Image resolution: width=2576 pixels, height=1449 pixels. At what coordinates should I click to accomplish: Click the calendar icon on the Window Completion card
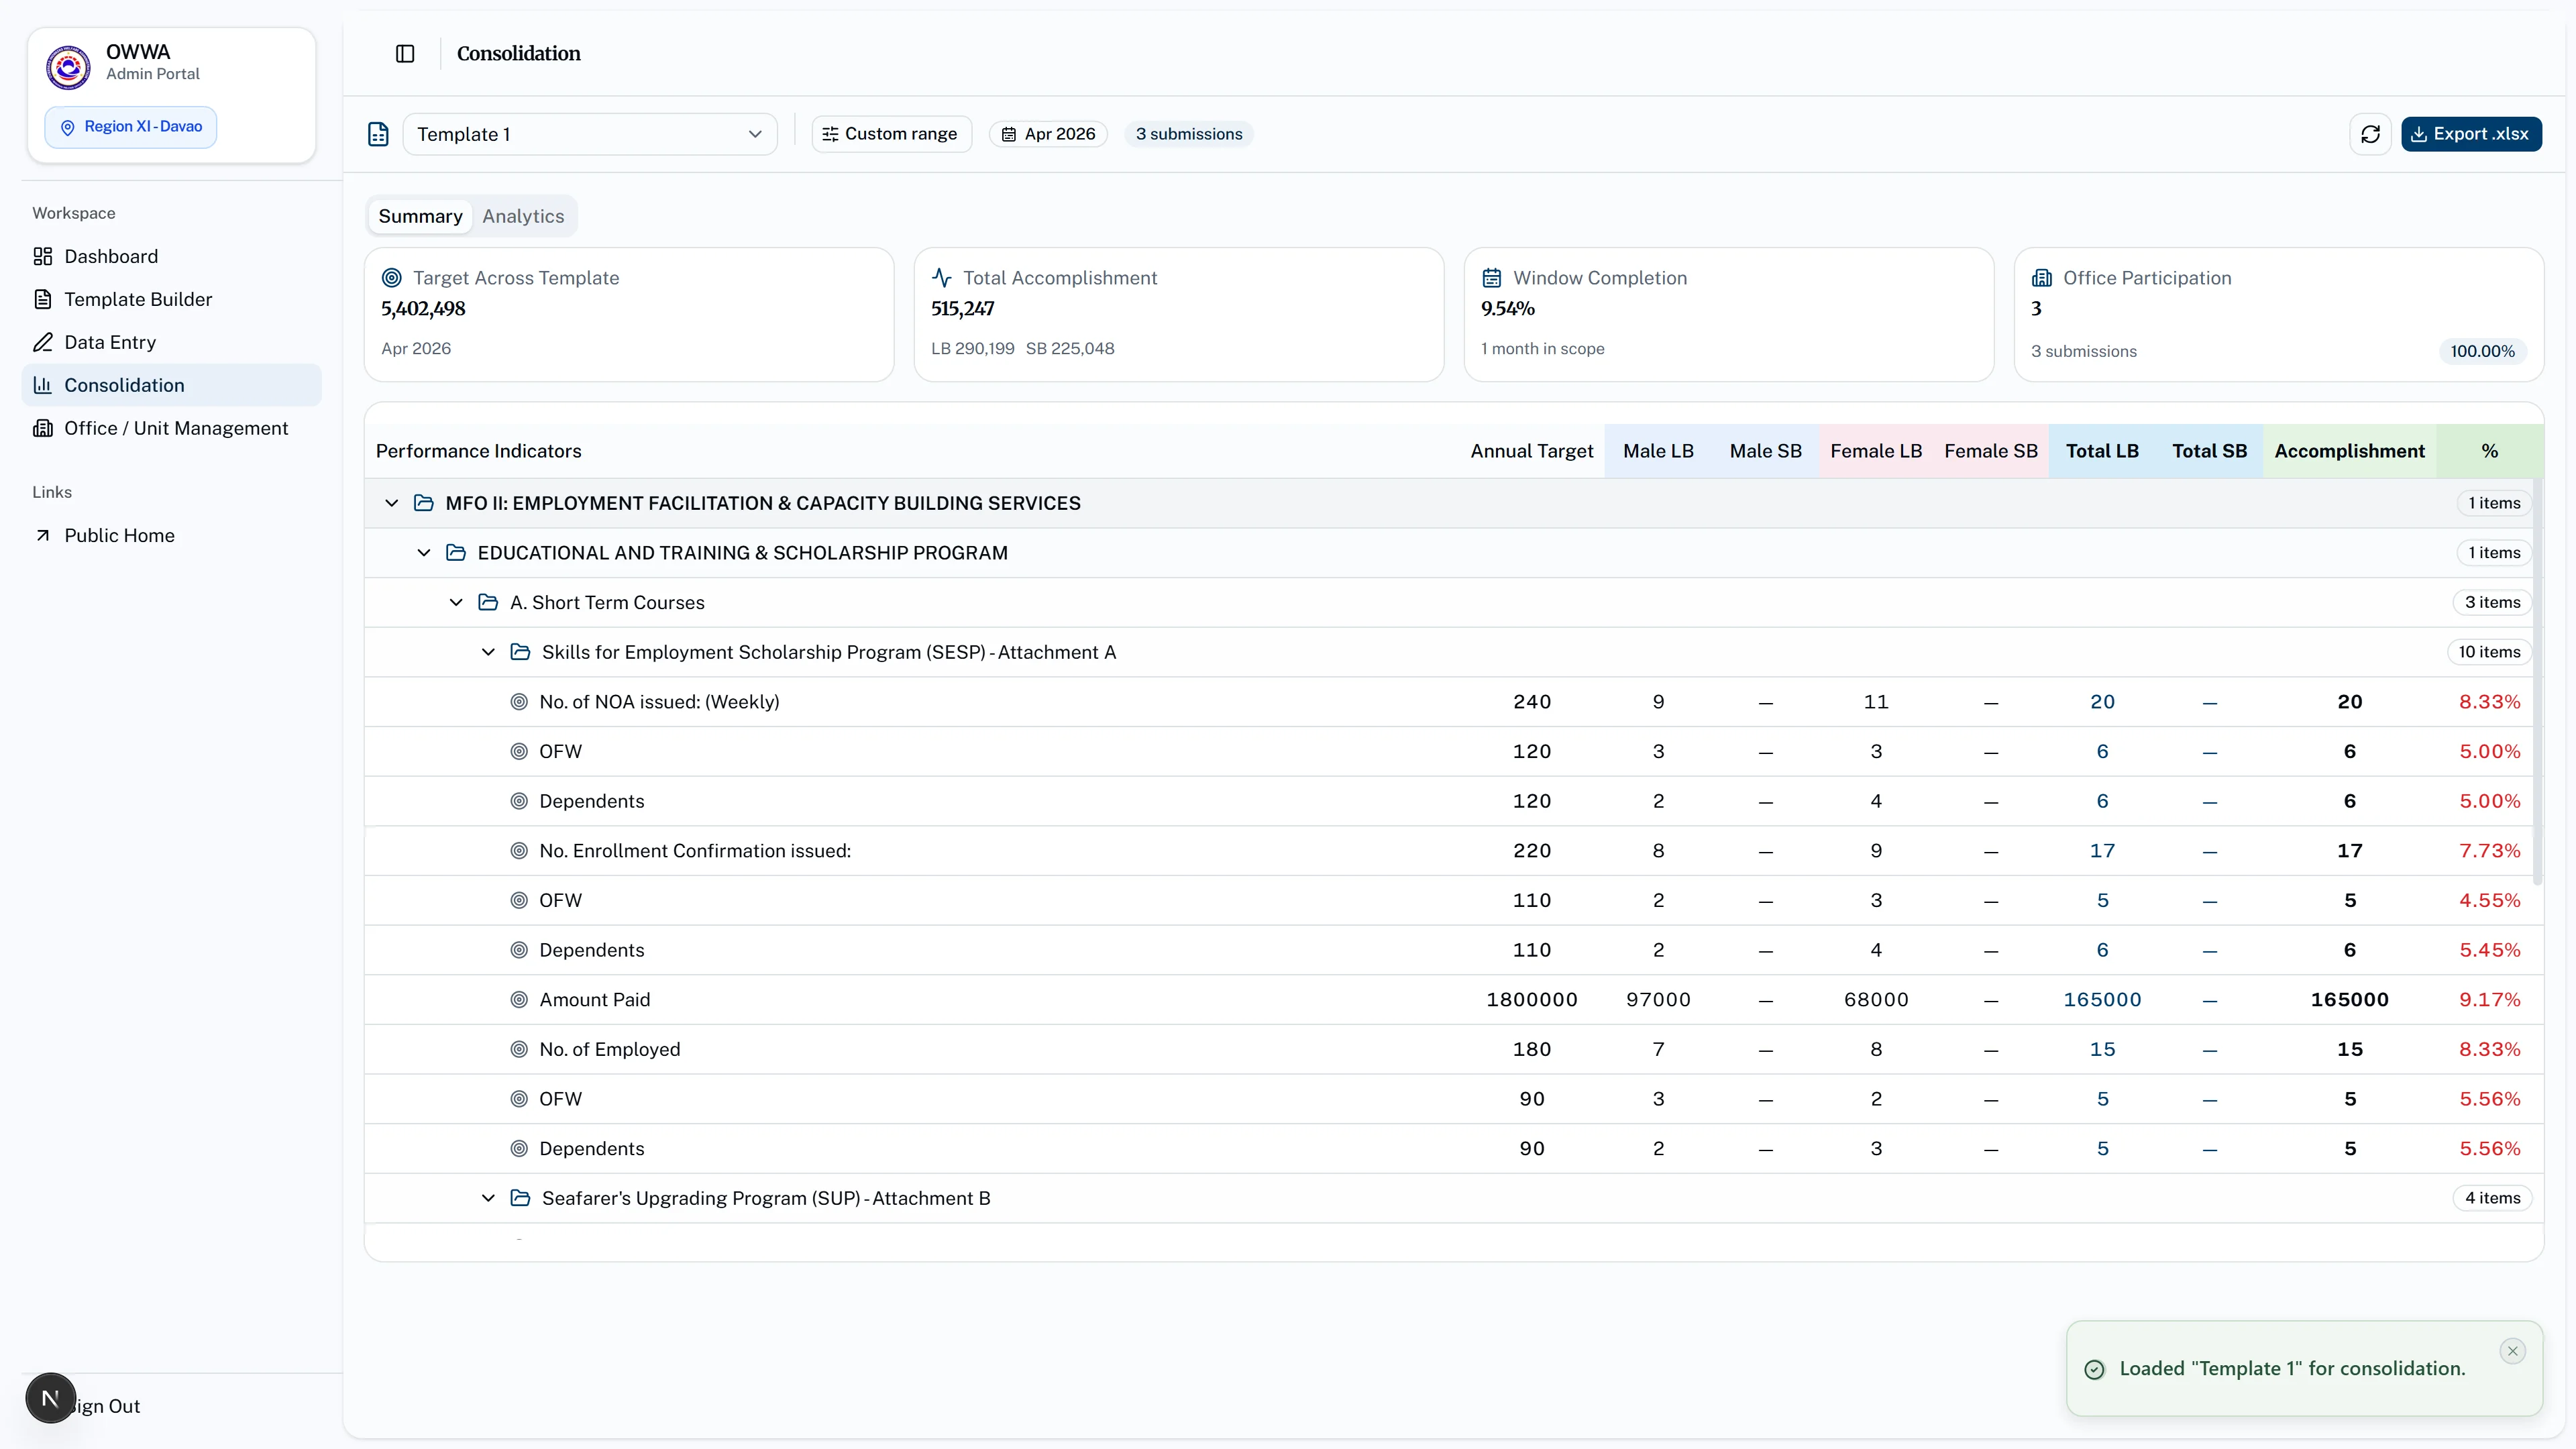coord(1492,278)
